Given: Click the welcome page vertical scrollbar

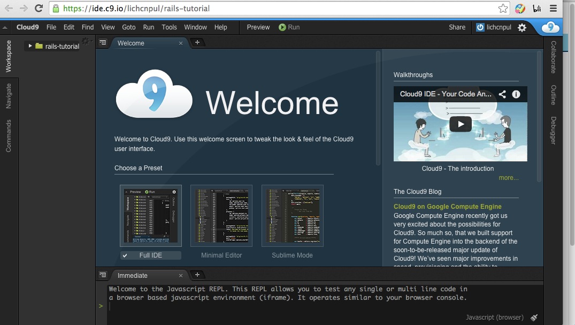Looking at the screenshot, I should (378, 108).
